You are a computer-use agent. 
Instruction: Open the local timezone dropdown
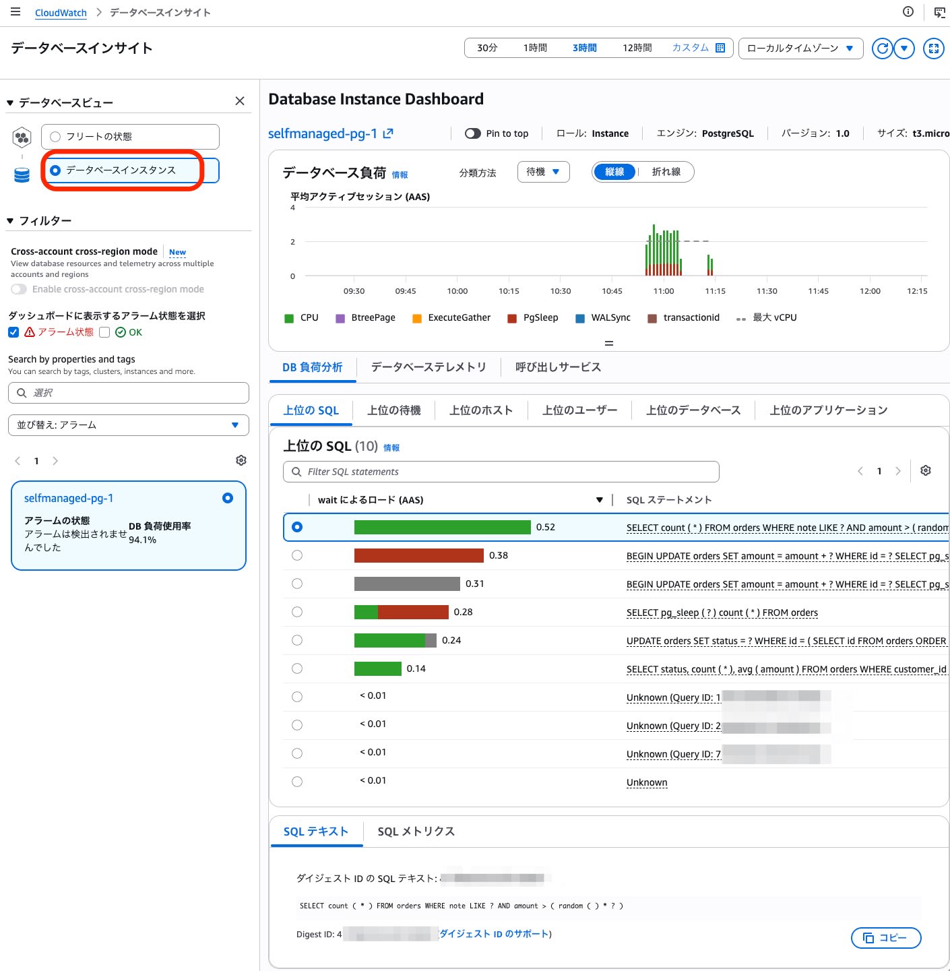[801, 49]
